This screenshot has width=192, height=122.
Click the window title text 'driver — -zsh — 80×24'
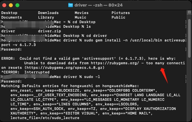pyautogui.click(x=98, y=5)
